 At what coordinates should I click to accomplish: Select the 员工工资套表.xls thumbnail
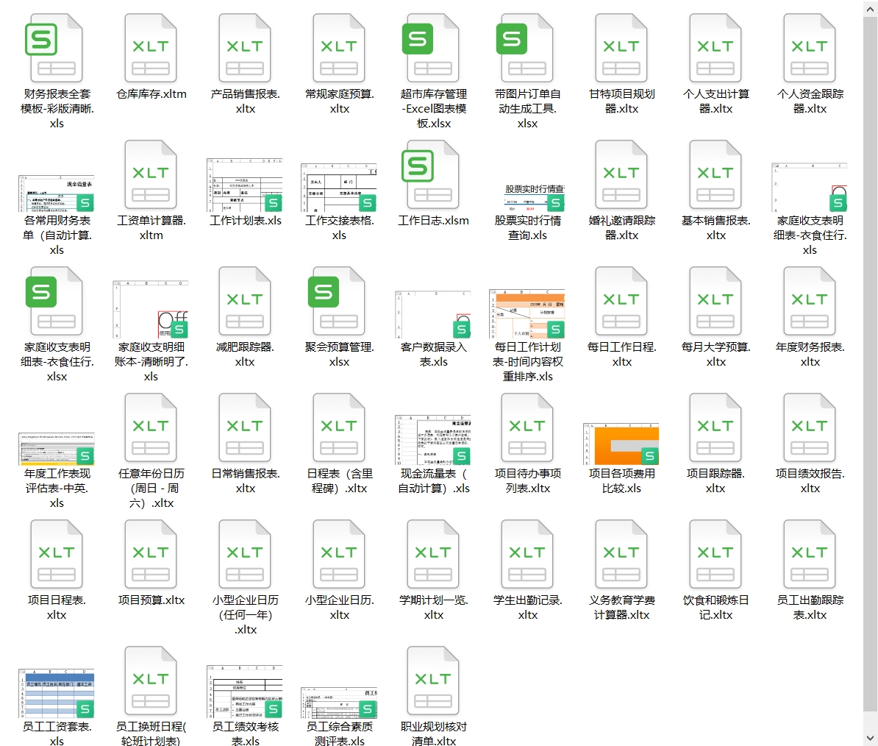tap(57, 692)
